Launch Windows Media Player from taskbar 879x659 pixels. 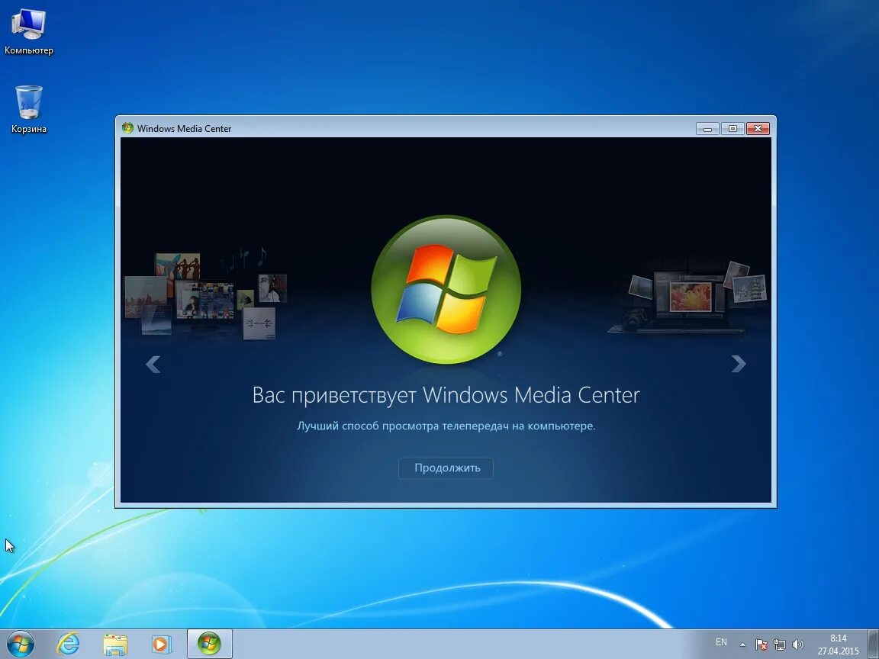click(x=162, y=645)
